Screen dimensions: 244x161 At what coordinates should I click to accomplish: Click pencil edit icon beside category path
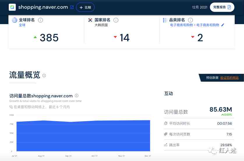point(223,25)
